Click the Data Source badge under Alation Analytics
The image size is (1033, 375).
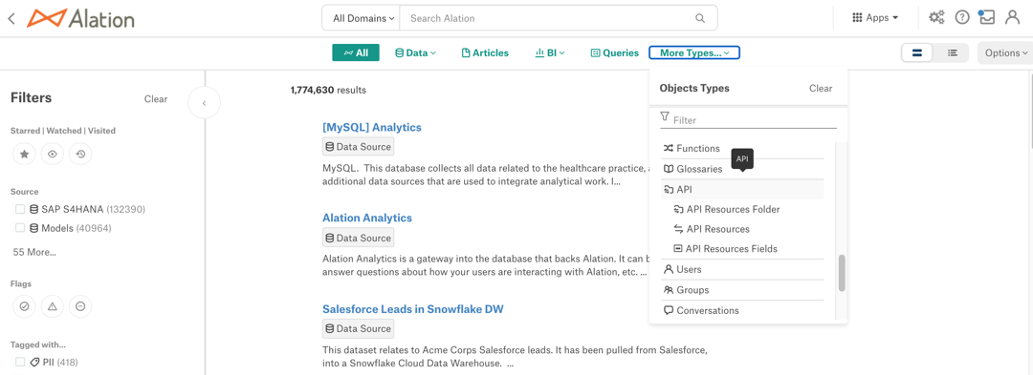click(x=359, y=238)
